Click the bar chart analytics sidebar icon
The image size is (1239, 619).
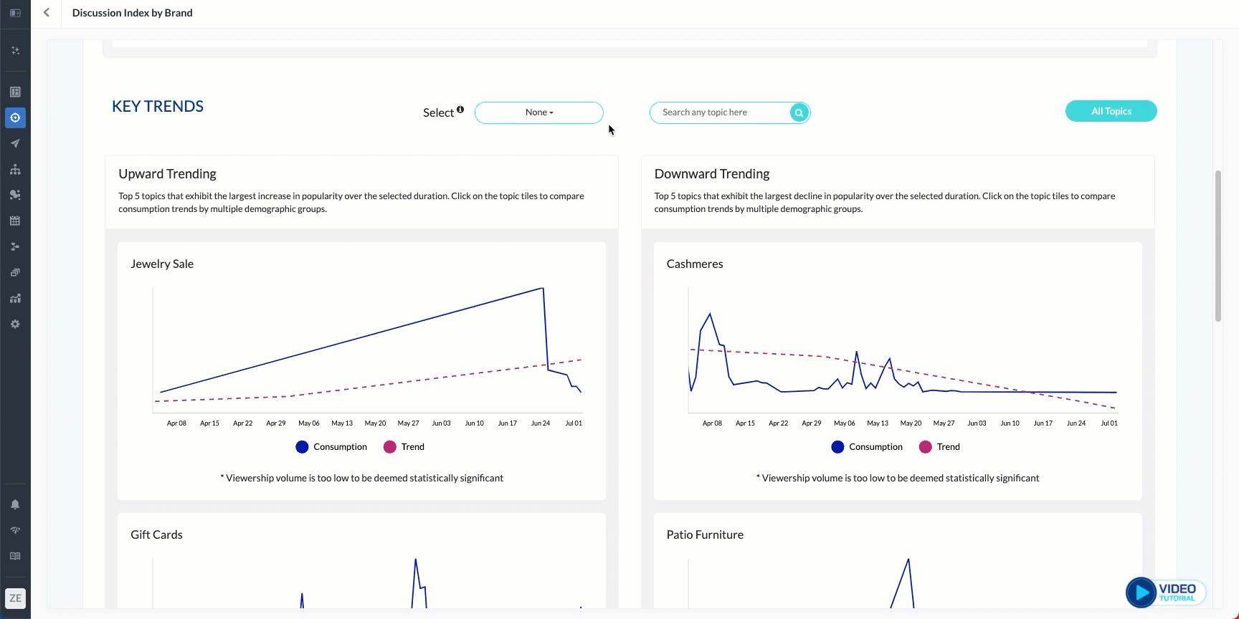pyautogui.click(x=15, y=298)
